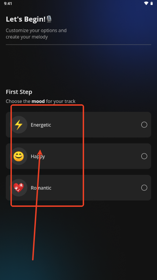Click the battery status icon
This screenshot has width=157, height=280.
(152, 3)
